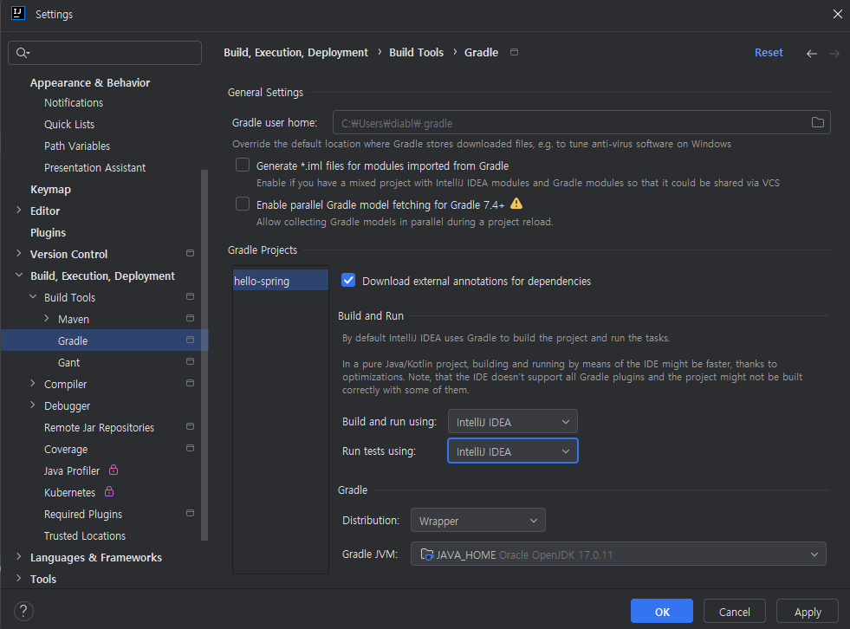
Task: Expand the Tools tree node
Action: (19, 579)
